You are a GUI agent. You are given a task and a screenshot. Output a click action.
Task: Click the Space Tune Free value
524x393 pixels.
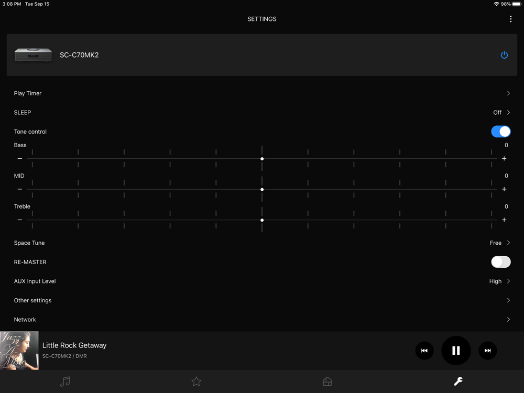(495, 243)
